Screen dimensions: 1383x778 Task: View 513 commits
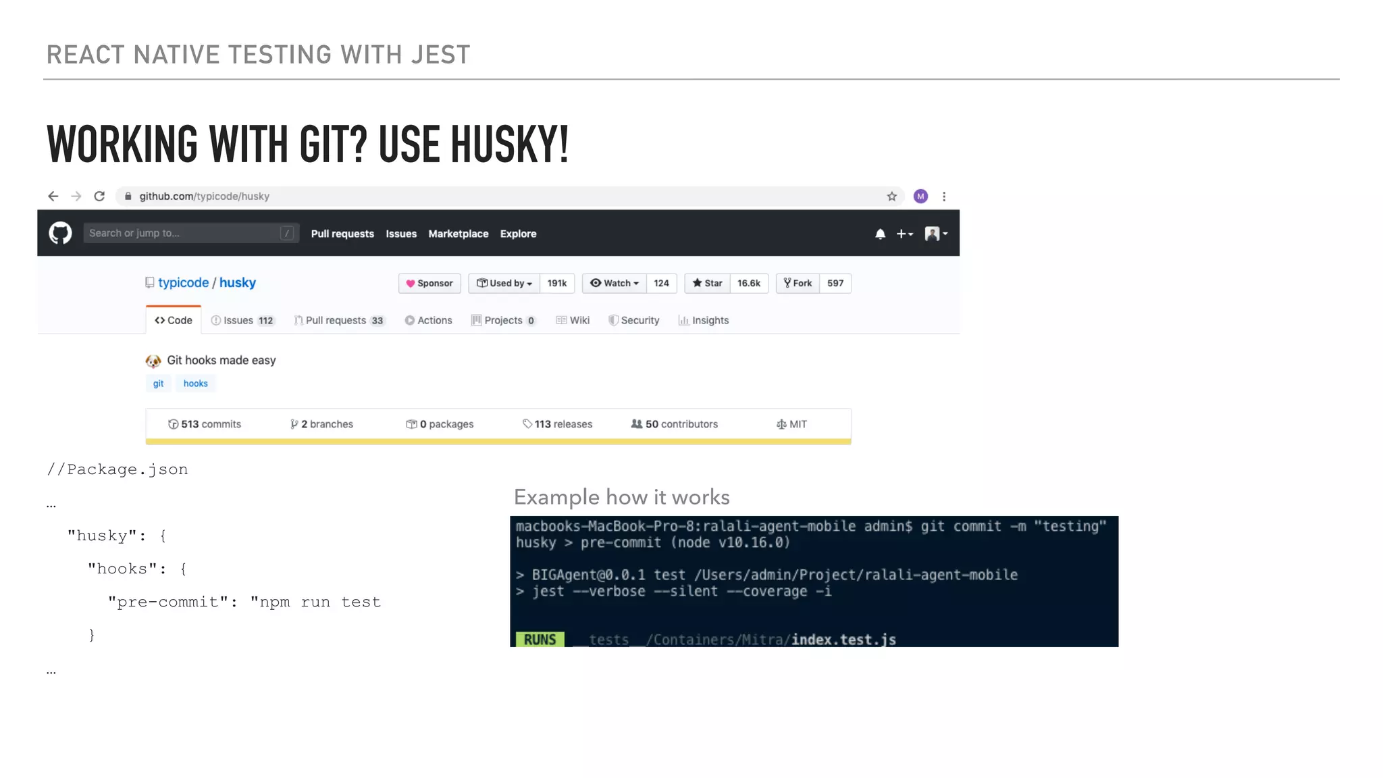(x=205, y=424)
